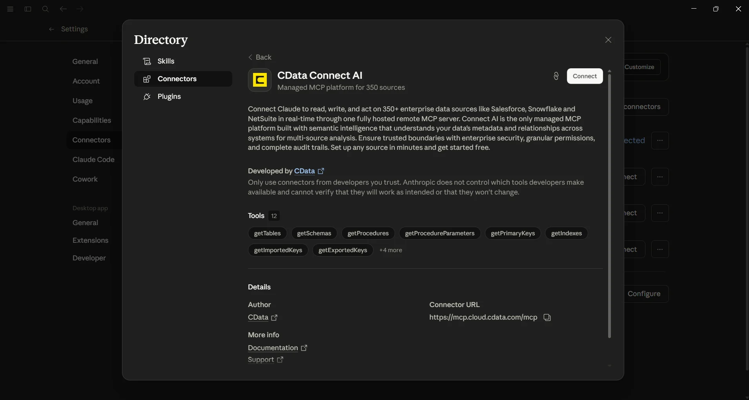Open Skills section in Directory

(x=183, y=61)
